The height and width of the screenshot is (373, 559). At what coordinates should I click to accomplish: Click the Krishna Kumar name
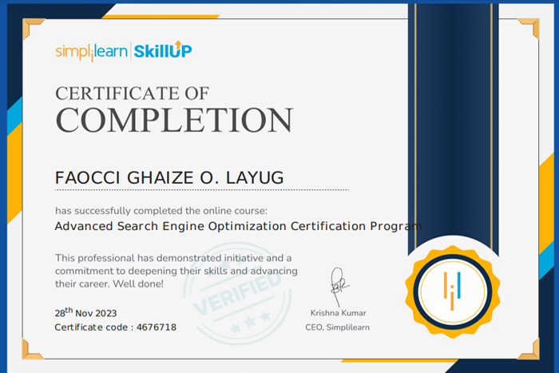tap(337, 312)
